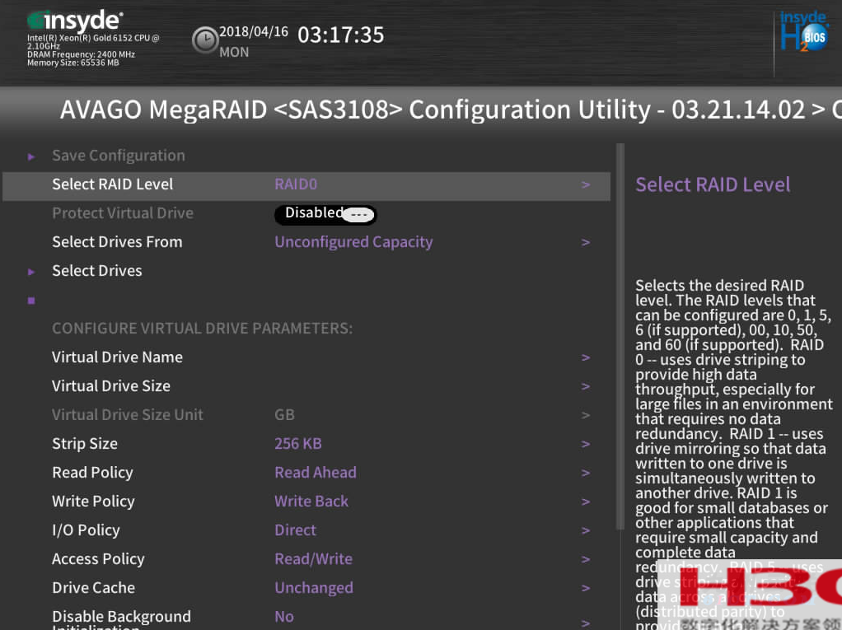Click the I/O Policy label
842x630 pixels.
tap(86, 530)
